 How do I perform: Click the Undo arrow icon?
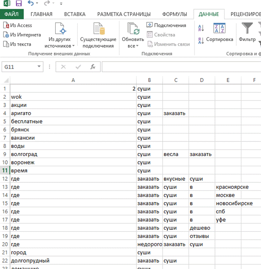click(x=31, y=3)
